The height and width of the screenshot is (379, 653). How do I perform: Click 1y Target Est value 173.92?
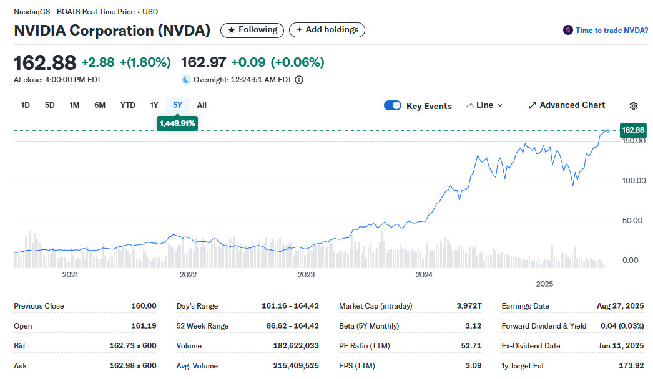(631, 366)
